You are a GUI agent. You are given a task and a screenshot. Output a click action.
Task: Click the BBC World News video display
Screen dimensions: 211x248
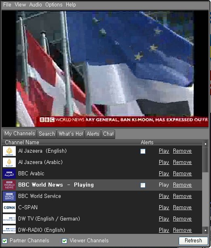pos(105,69)
